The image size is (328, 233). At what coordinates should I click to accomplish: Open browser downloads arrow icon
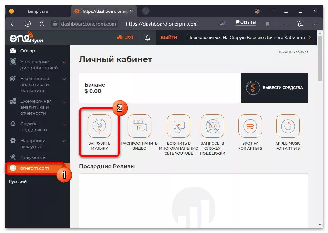click(x=315, y=24)
